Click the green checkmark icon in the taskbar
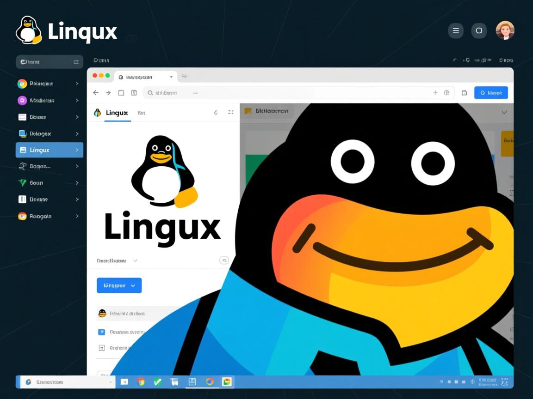Screen dimensions: 533x399 [158, 382]
